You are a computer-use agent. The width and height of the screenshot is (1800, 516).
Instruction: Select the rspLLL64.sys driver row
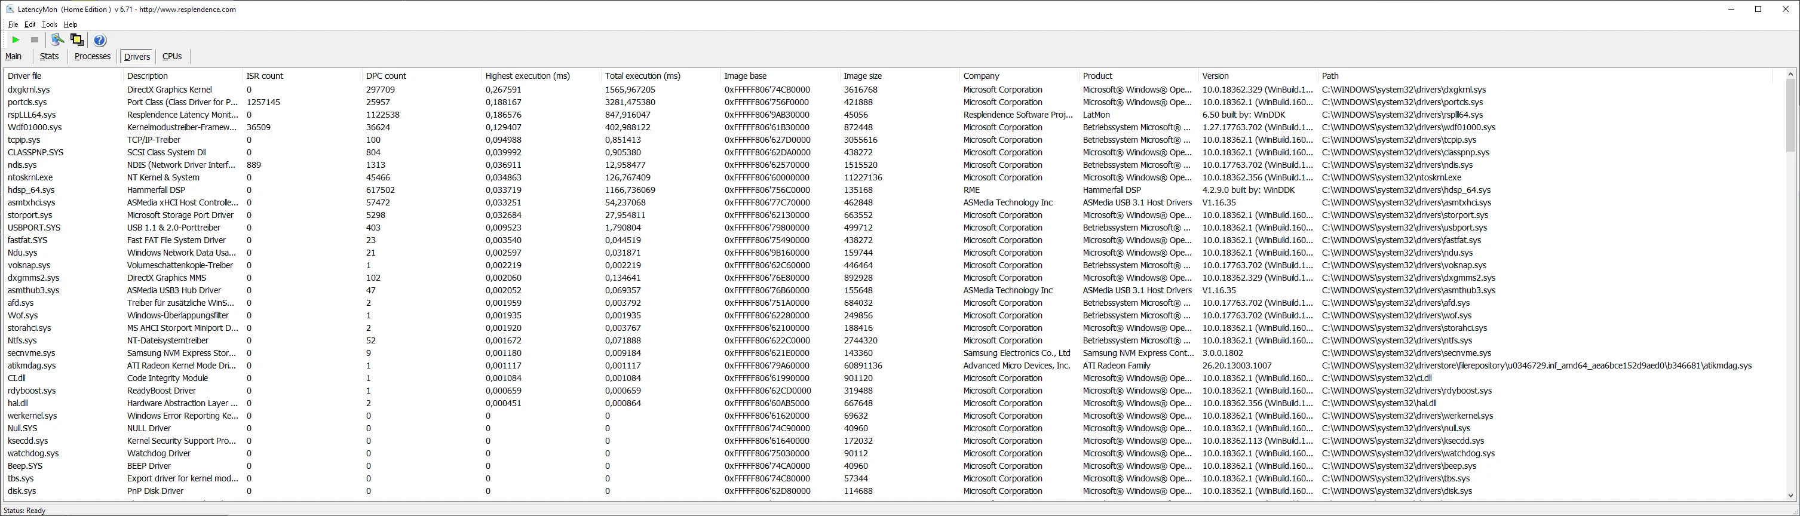pyautogui.click(x=888, y=115)
